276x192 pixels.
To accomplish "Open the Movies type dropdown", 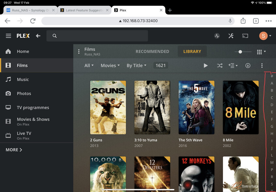I will (110, 65).
